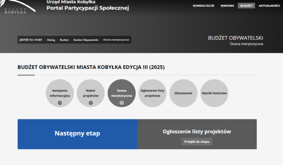This screenshot has width=283, height=165.
Task: Open the Ocena merytoryczna stage circle
Action: tap(122, 93)
